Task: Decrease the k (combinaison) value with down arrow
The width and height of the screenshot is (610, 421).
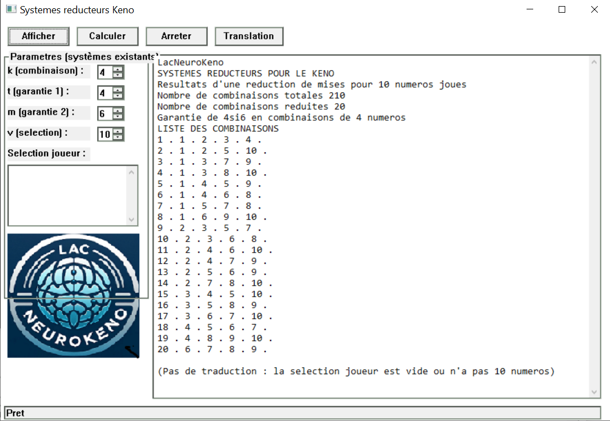Action: click(x=118, y=75)
